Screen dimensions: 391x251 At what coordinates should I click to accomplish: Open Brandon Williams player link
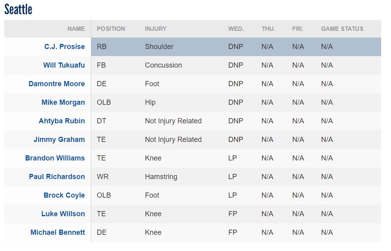55,158
